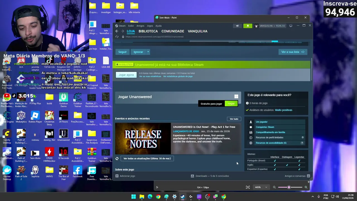Open Ver estatísticas globais de jogo link

click(178, 76)
